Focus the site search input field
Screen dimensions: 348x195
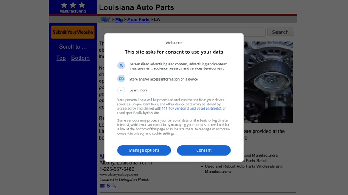pos(184,32)
